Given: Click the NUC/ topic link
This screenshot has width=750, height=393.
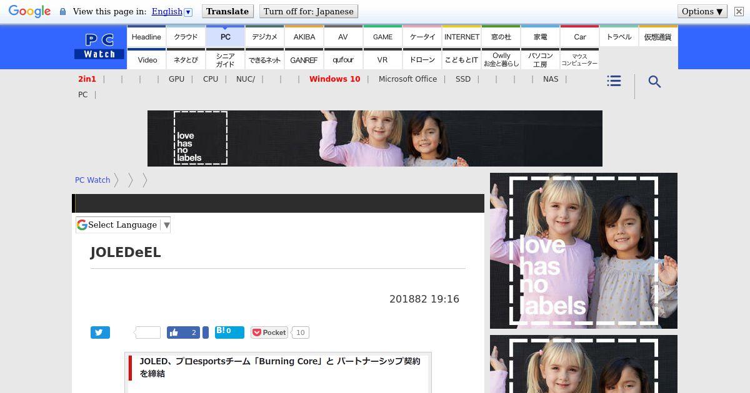Looking at the screenshot, I should pyautogui.click(x=246, y=79).
